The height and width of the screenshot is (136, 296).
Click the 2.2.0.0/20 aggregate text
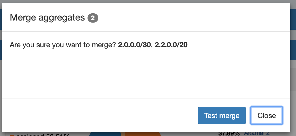(x=171, y=45)
